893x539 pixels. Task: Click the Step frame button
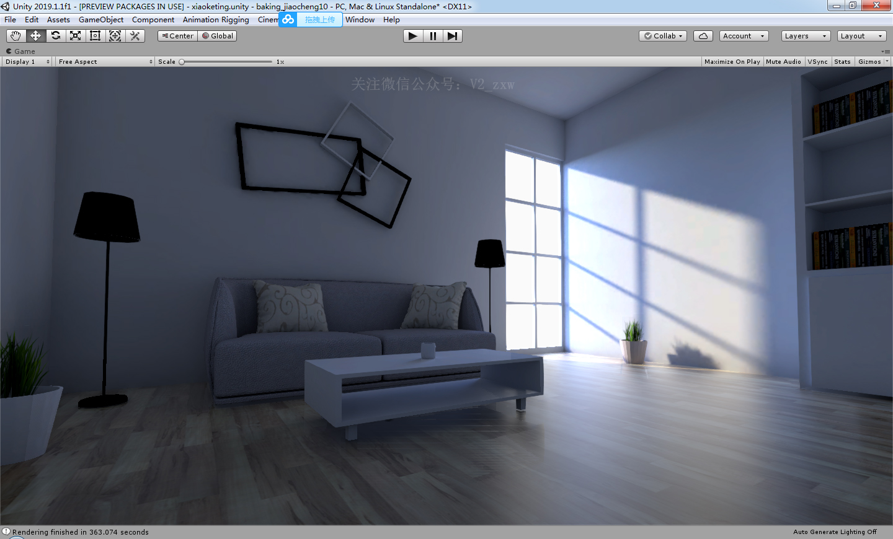tap(453, 36)
